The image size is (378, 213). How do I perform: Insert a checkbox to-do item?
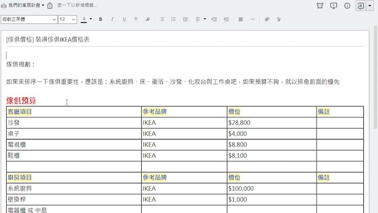coord(185,19)
